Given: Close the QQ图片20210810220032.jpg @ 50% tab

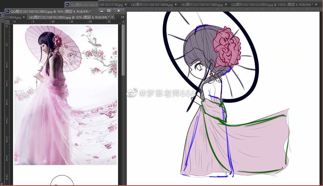Looking at the screenshot, I should coord(112,17).
